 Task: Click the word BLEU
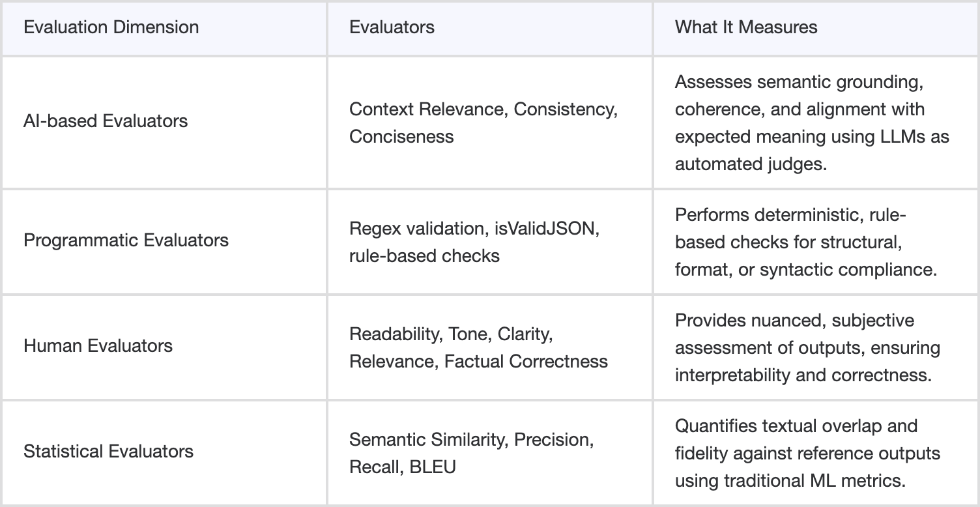(x=433, y=467)
